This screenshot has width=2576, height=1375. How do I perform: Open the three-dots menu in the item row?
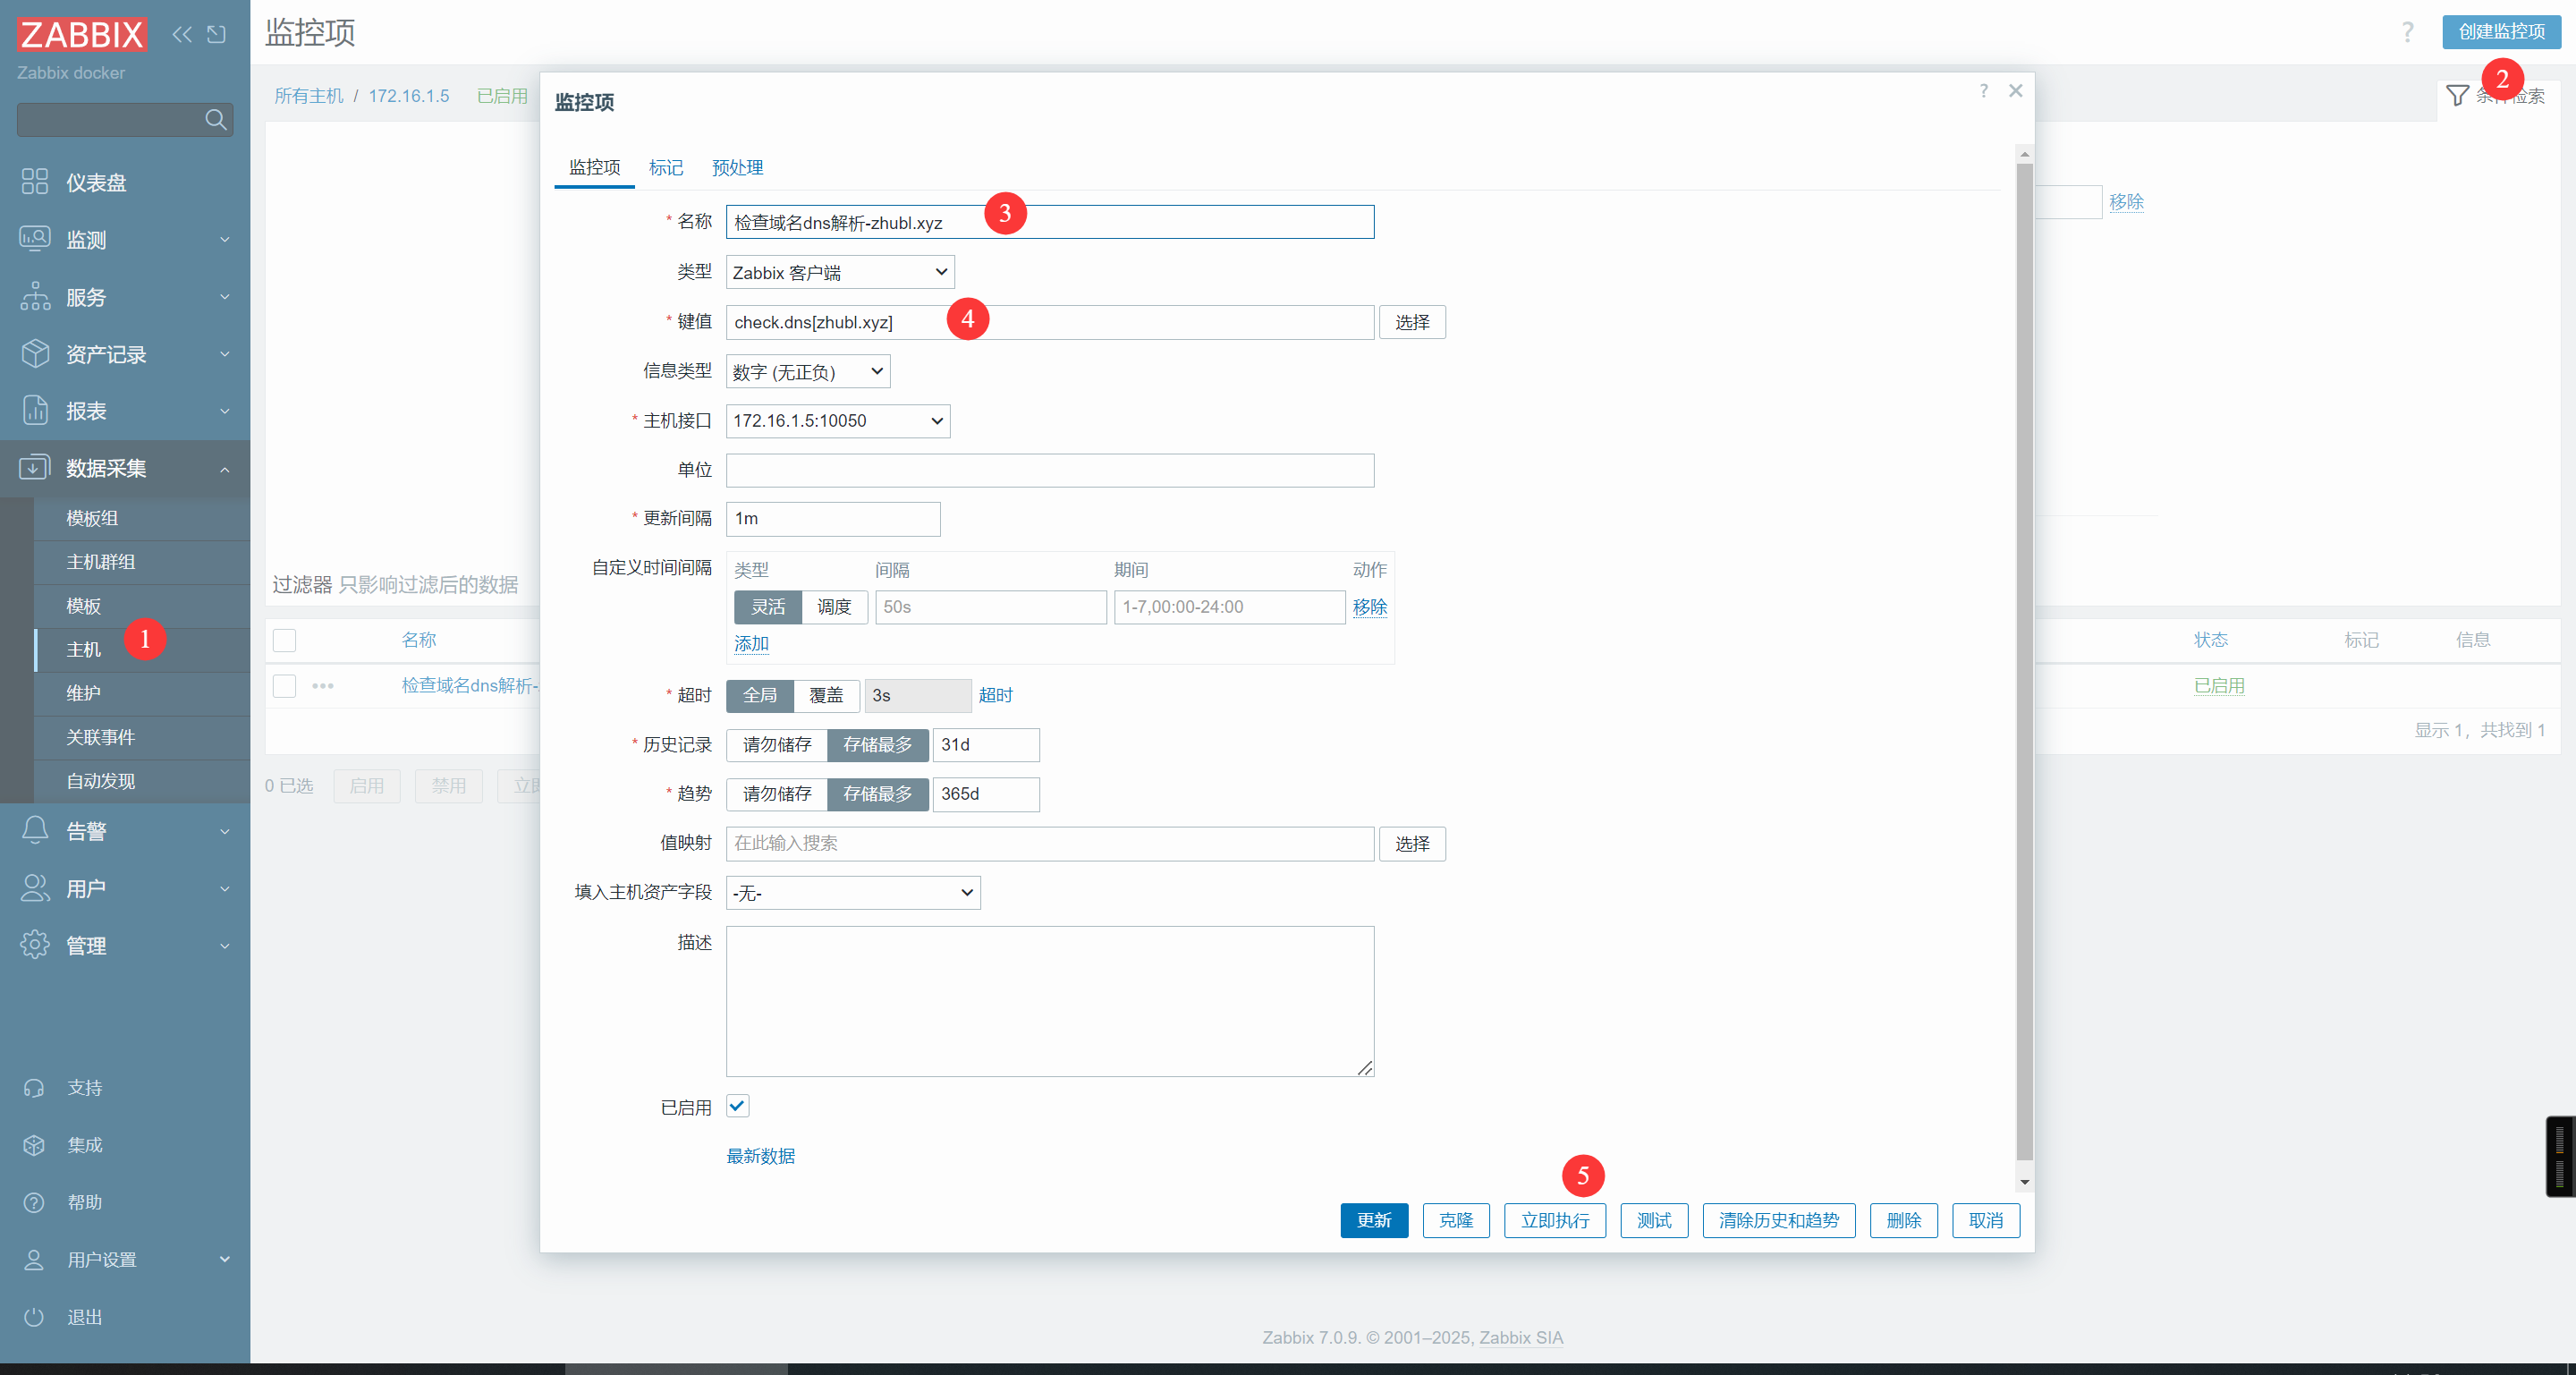pyautogui.click(x=323, y=686)
